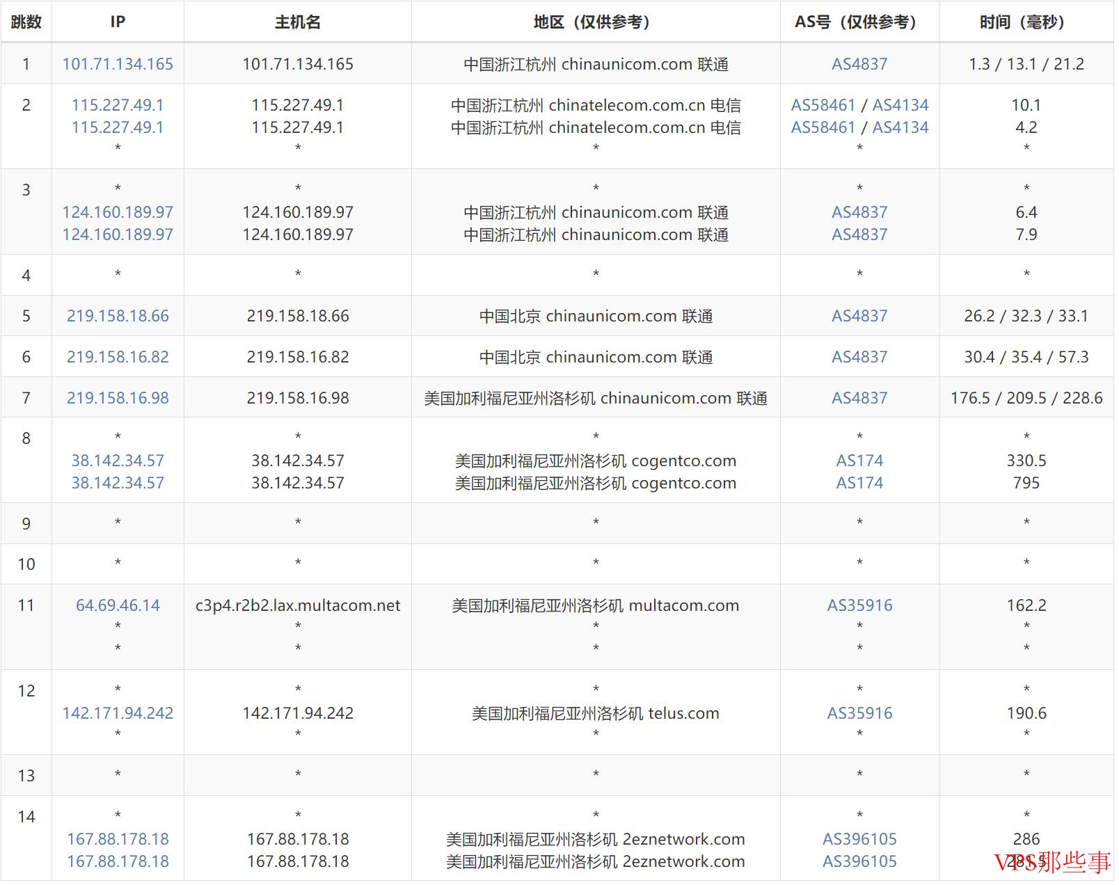
Task: Click hop number 14 in 跳数 column
Action: coord(26,817)
